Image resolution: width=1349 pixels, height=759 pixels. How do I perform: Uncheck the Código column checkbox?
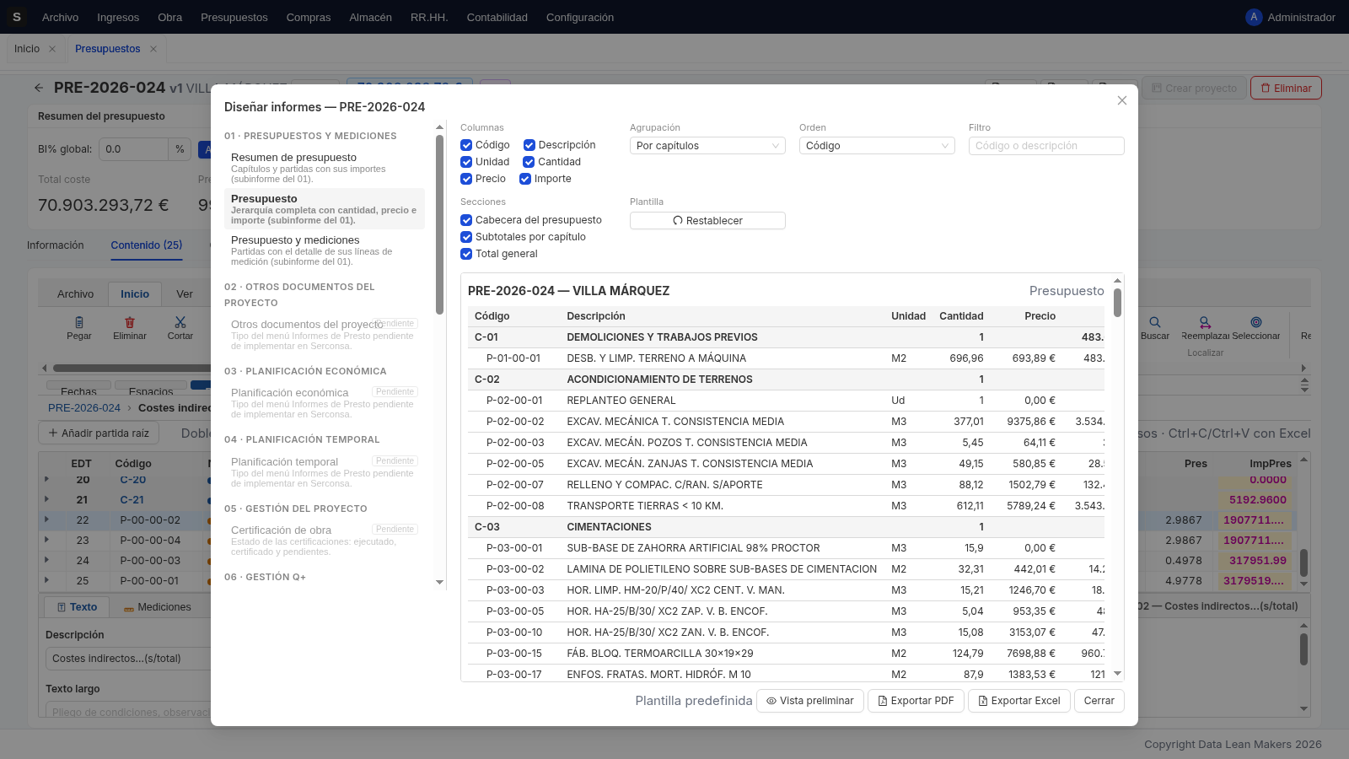(466, 145)
